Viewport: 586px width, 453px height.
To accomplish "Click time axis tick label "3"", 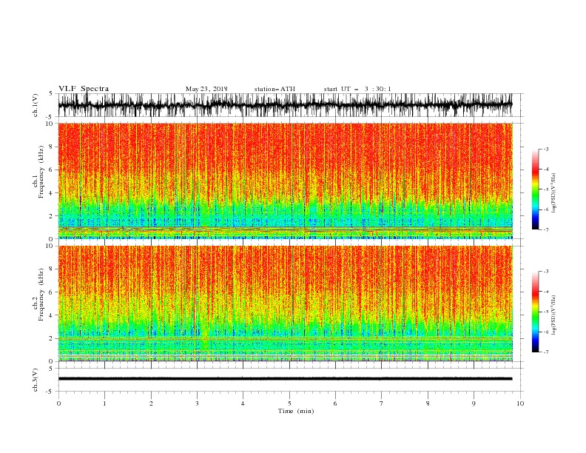I will pyautogui.click(x=197, y=403).
